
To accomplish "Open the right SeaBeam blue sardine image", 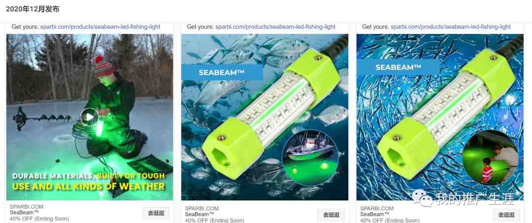I will point(440,117).
